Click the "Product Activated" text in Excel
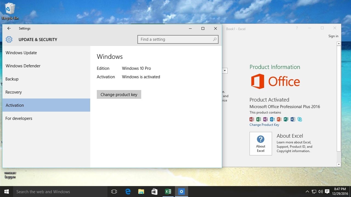 pos(269,100)
